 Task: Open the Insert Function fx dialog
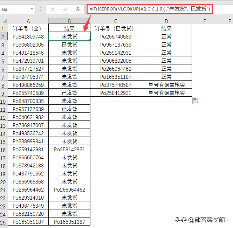pos(78,9)
